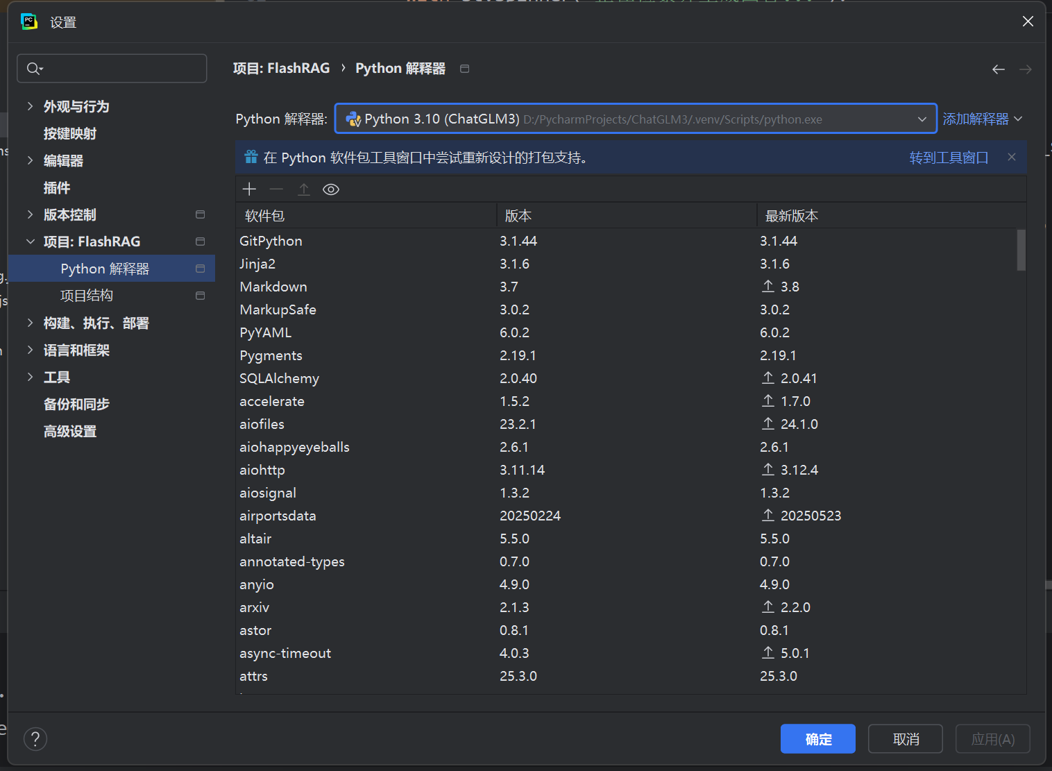The image size is (1052, 771).
Task: Click upgrade arrow next to SQLAlchemy 2.0.41
Action: click(768, 378)
